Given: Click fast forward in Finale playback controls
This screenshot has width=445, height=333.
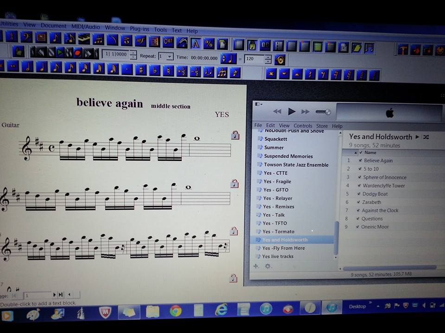Looking at the screenshot, I should click(88, 53).
